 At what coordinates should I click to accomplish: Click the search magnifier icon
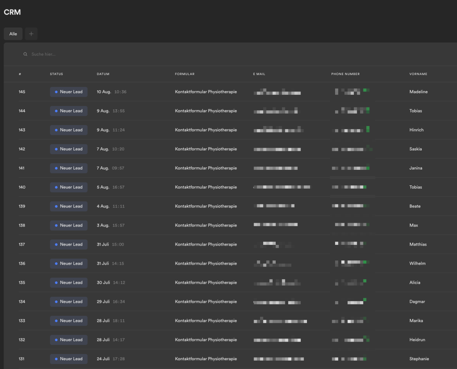25,54
